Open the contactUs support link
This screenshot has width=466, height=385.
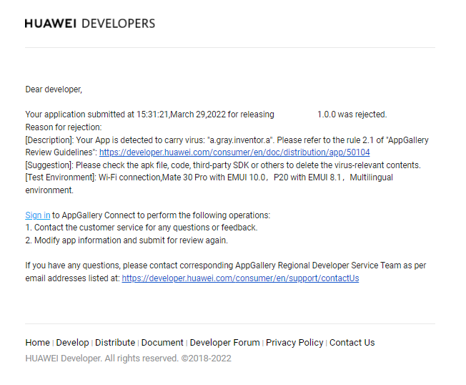(x=240, y=278)
